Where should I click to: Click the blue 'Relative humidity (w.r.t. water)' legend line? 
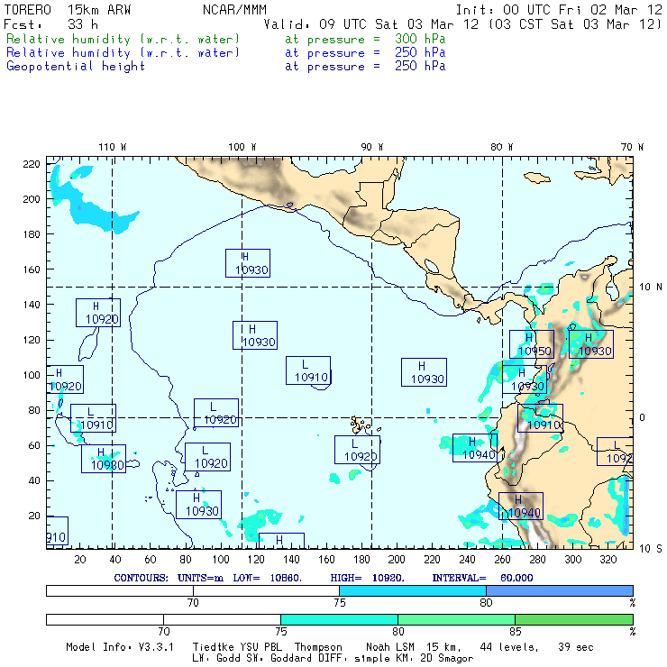123,53
